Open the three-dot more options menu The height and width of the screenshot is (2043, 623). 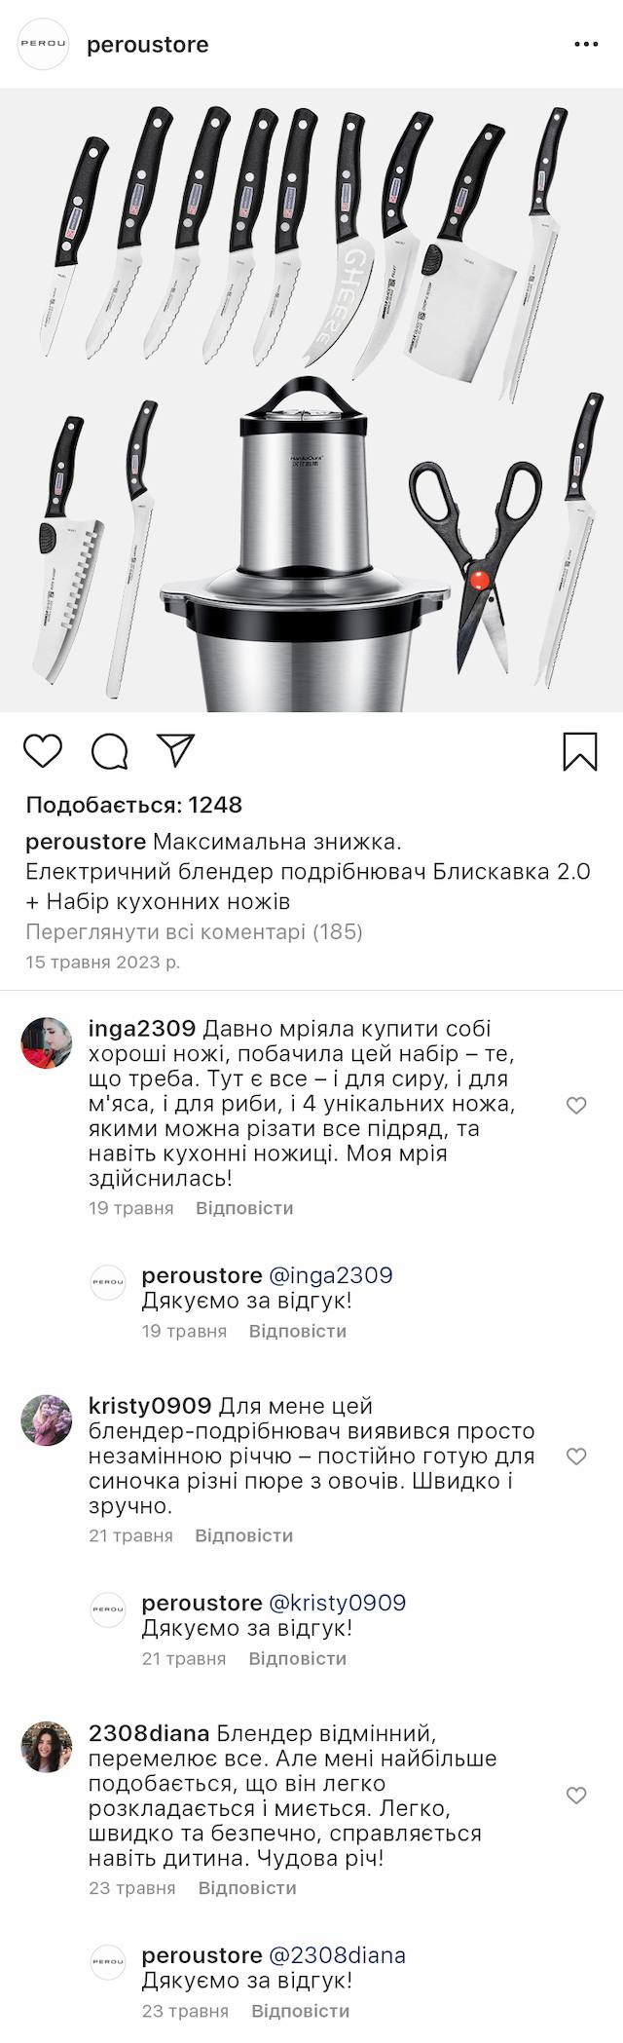point(586,45)
